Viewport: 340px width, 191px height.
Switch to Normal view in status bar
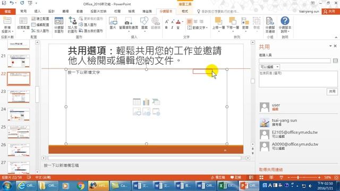click(251, 177)
